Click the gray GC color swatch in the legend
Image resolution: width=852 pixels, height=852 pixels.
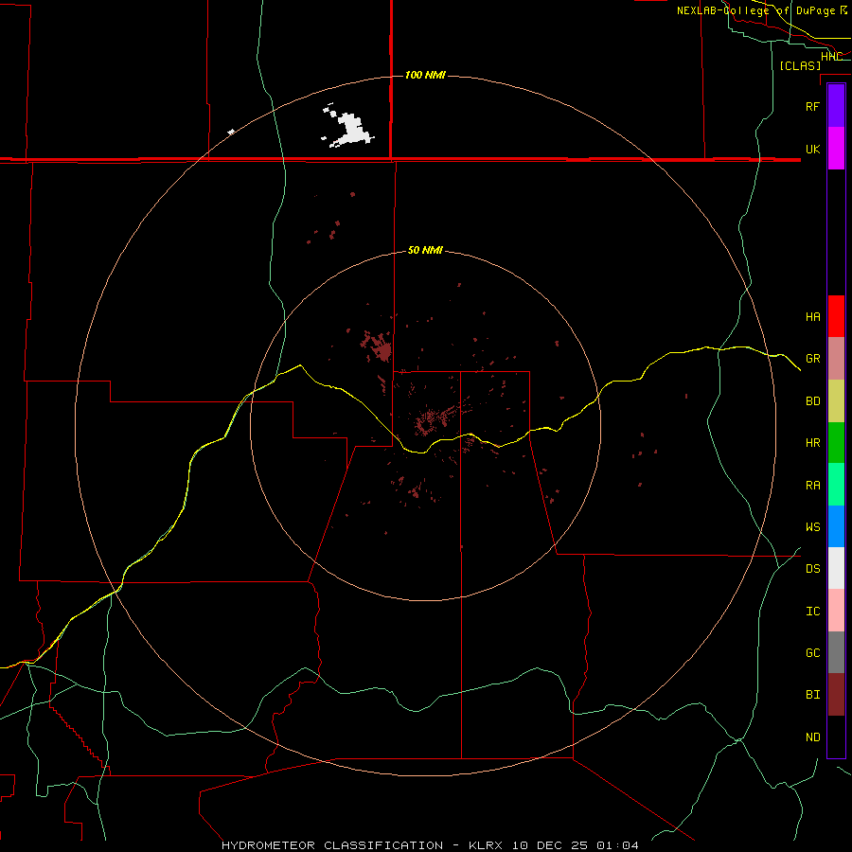click(x=836, y=652)
